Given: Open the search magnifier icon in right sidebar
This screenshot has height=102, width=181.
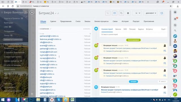Looking at the screenshot, I should coord(175,31).
